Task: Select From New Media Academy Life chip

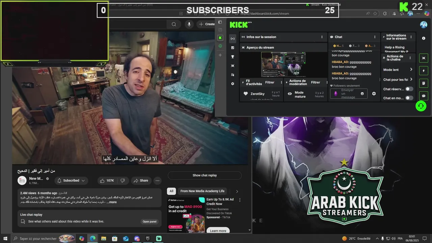Action: [x=202, y=191]
